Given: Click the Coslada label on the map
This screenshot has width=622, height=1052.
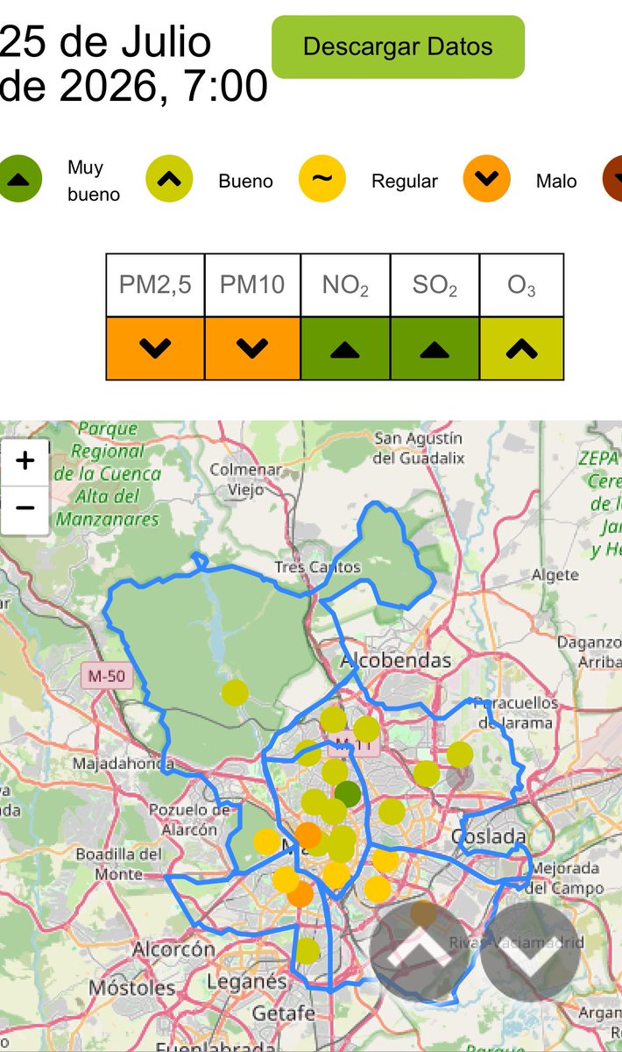Looking at the screenshot, I should (x=489, y=836).
